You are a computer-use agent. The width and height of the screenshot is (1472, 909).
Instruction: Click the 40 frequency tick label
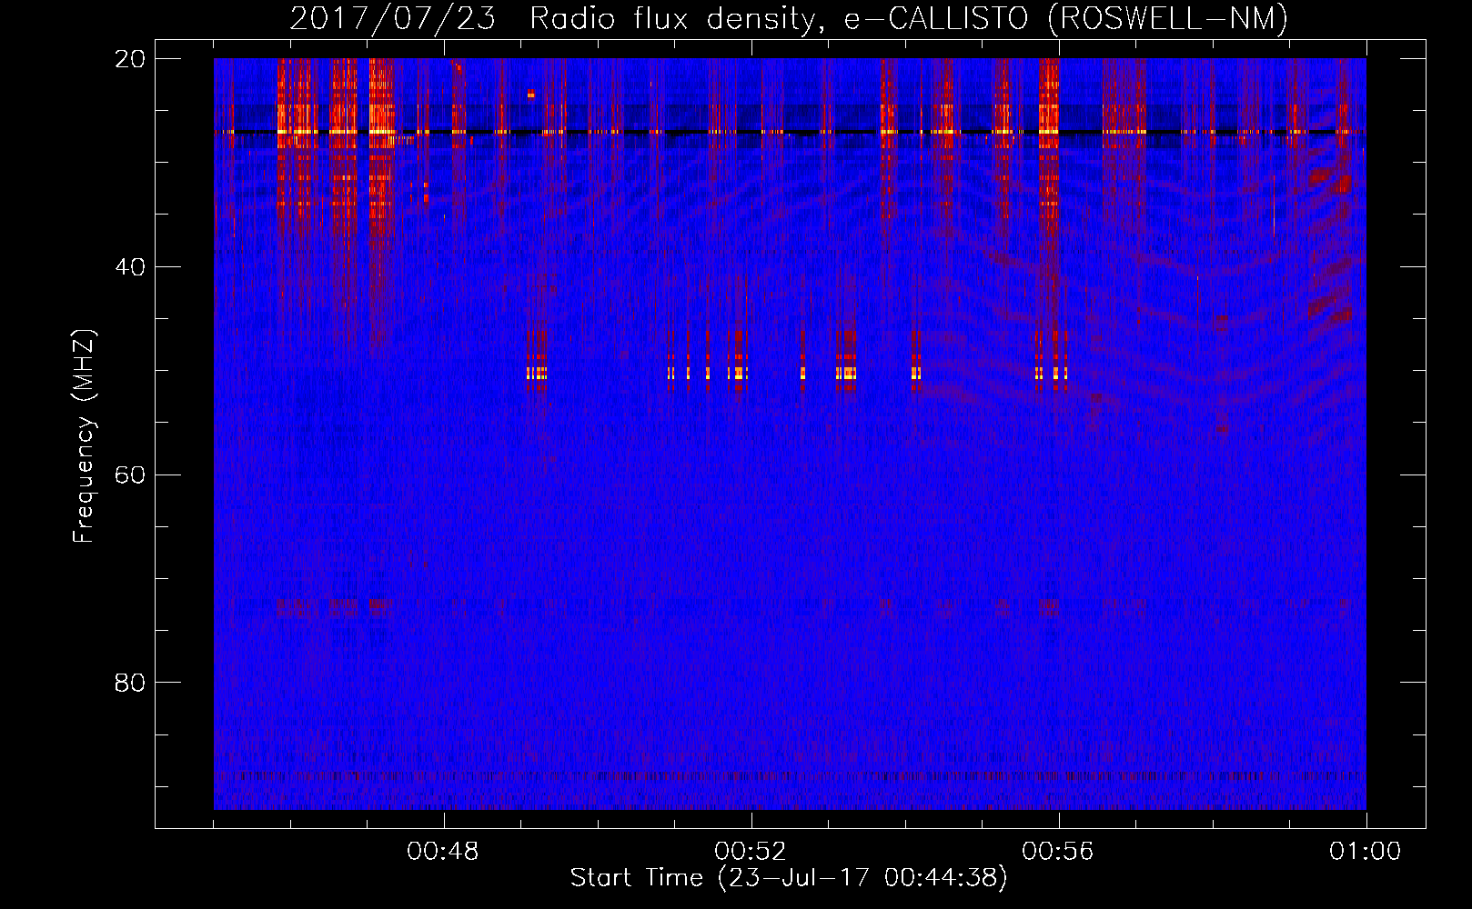(130, 267)
